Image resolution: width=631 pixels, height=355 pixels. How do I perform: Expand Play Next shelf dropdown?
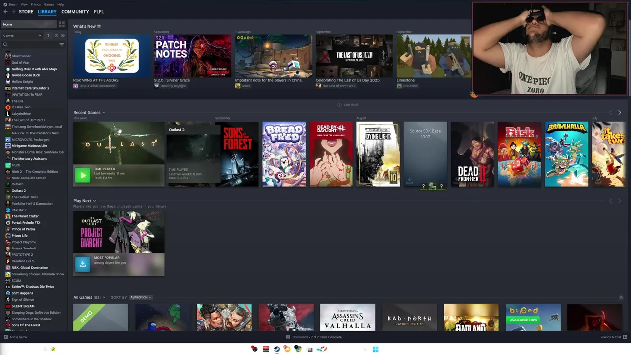pos(94,201)
